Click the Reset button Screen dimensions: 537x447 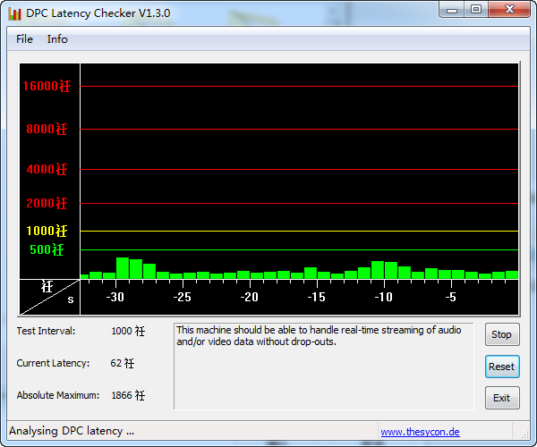(x=502, y=367)
